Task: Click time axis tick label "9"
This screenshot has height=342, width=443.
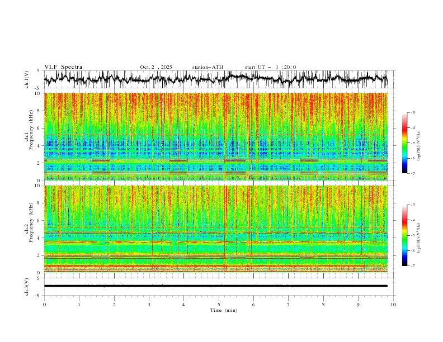Action: [x=358, y=305]
